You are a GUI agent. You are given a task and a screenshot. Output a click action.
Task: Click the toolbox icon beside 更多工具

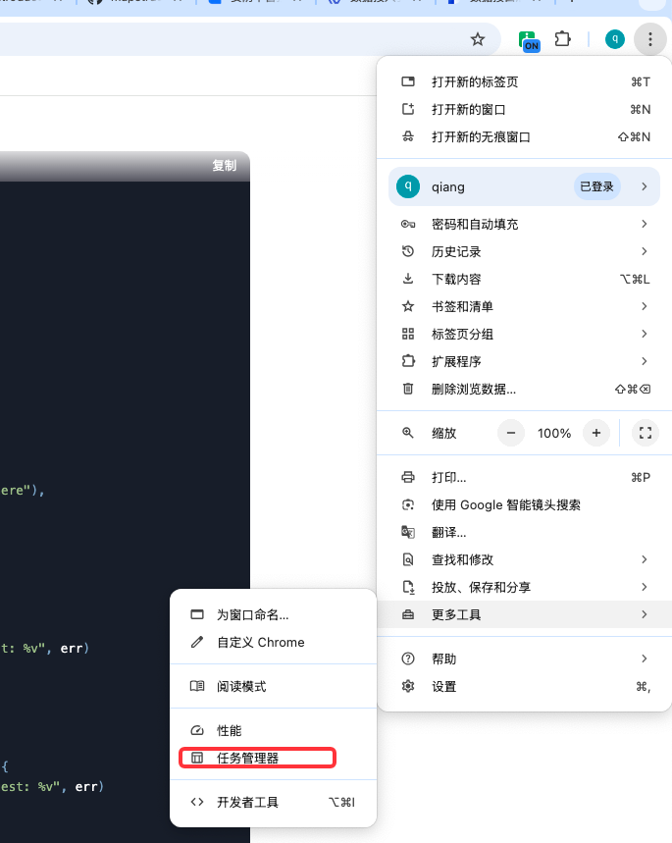click(x=408, y=614)
